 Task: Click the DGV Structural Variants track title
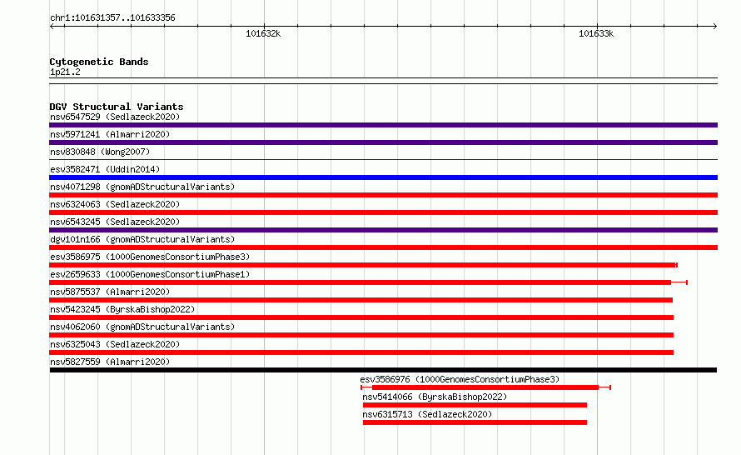pos(117,107)
